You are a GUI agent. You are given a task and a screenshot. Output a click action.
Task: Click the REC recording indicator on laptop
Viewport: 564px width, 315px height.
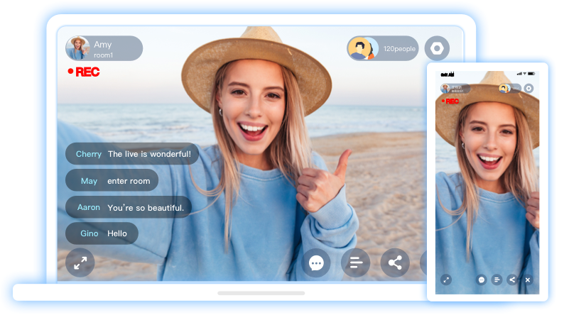coord(84,72)
